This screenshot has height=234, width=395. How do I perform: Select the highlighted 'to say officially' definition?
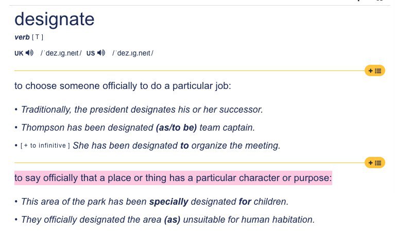click(x=173, y=178)
